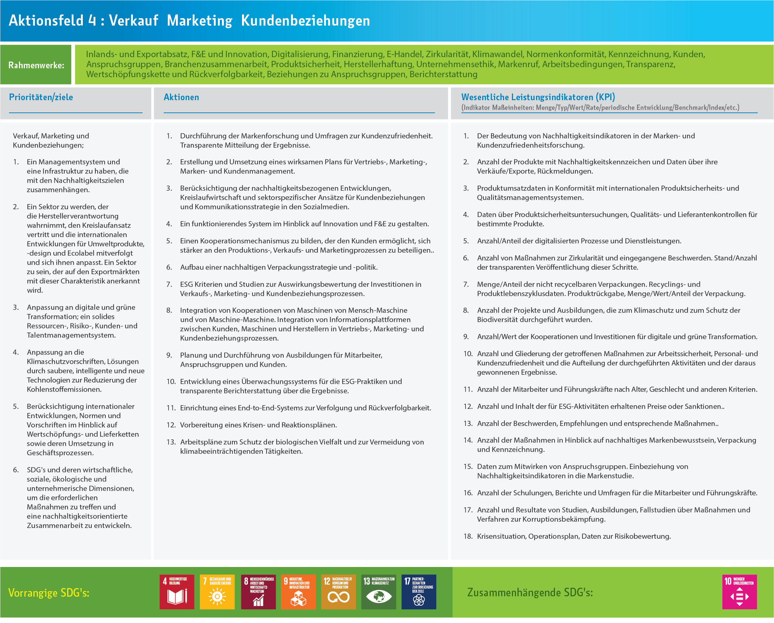The height and width of the screenshot is (623, 774).
Task: Select KPI 1 Der Bedeutung von Nachhaltigkeitsindikatoren
Action: (579, 141)
